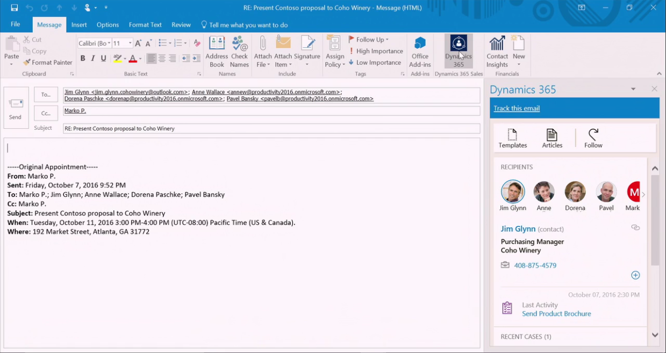Toggle Italic formatting
The image size is (666, 353).
click(x=93, y=58)
